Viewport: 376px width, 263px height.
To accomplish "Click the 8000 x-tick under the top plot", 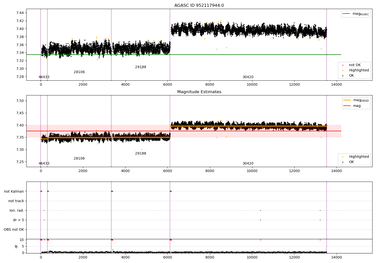I will click(210, 85).
